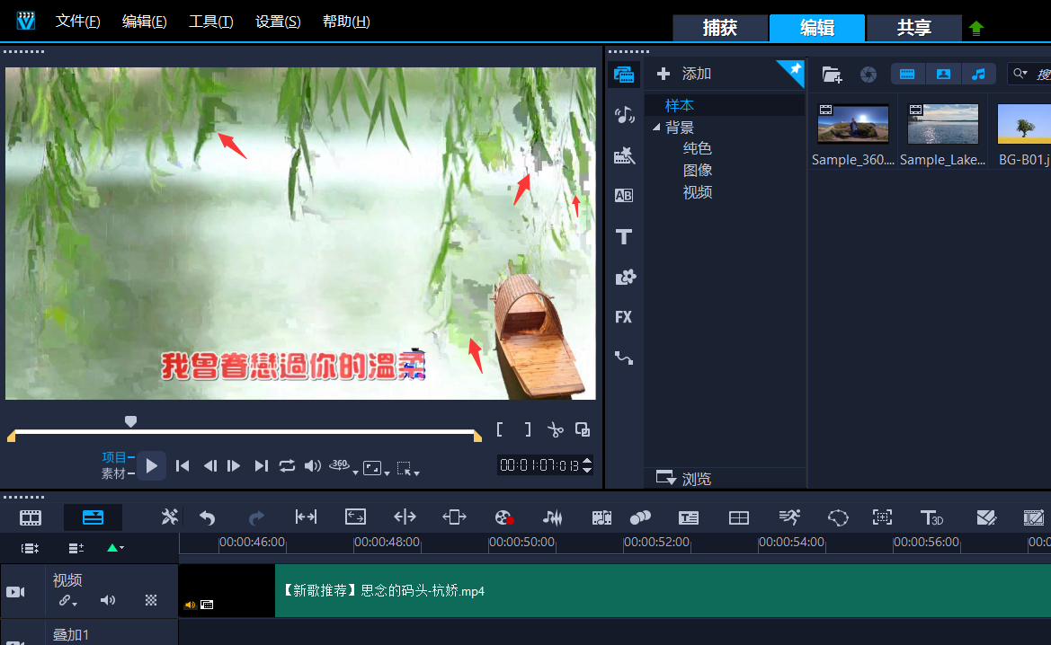Open the Sound library panel icon

[x=624, y=115]
